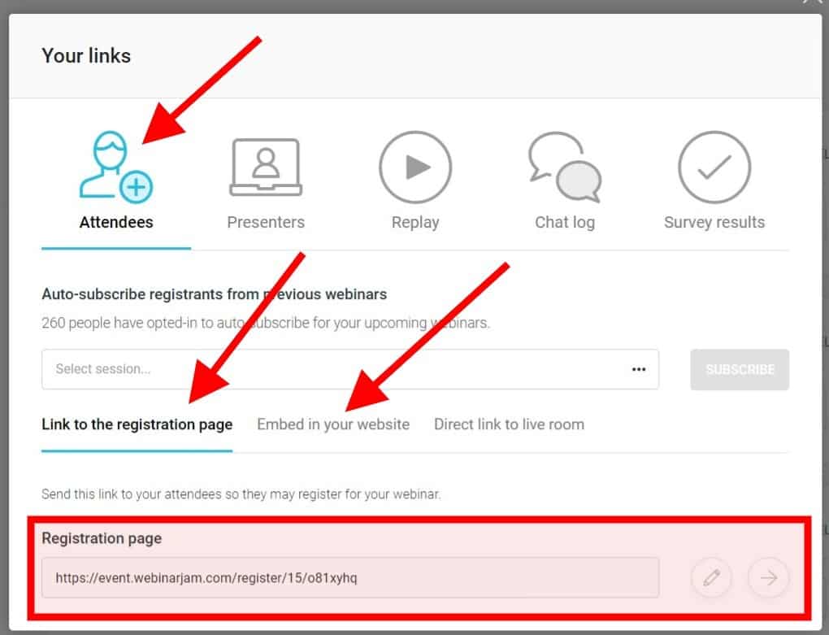This screenshot has width=829, height=635.
Task: Select Link to the registration page tab
Action: (137, 424)
